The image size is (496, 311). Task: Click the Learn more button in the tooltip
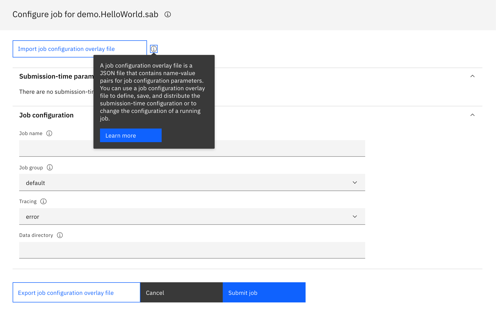point(131,135)
